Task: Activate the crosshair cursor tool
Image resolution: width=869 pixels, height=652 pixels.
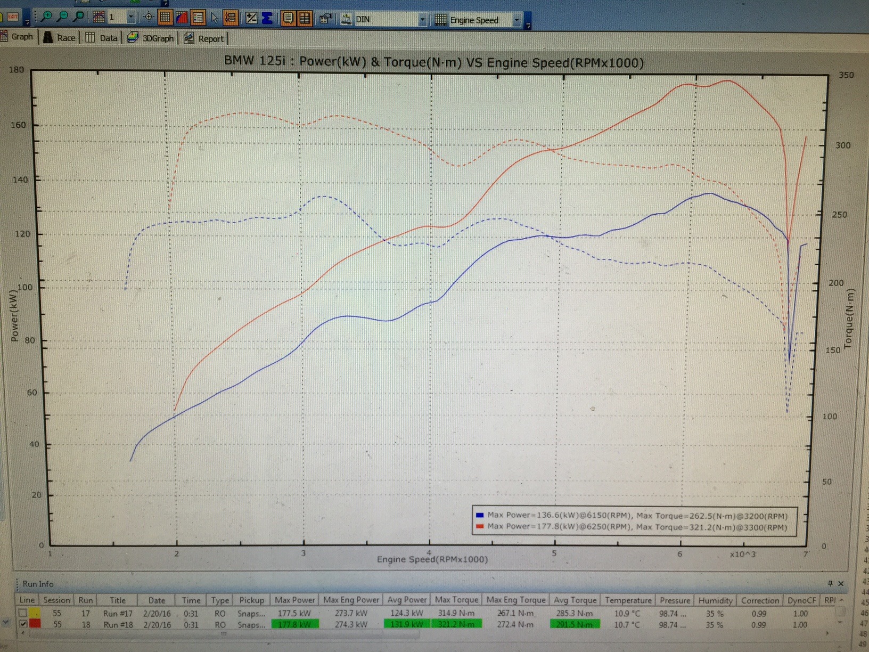Action: 149,18
